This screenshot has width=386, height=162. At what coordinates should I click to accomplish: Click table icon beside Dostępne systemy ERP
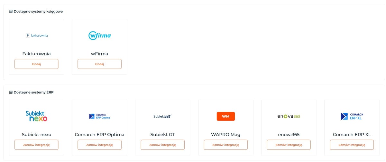pos(11,92)
